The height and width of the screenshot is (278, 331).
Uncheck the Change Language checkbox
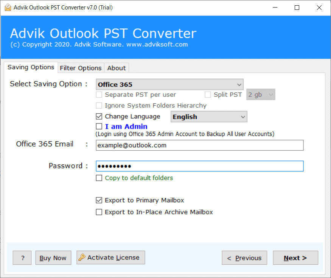pyautogui.click(x=99, y=116)
